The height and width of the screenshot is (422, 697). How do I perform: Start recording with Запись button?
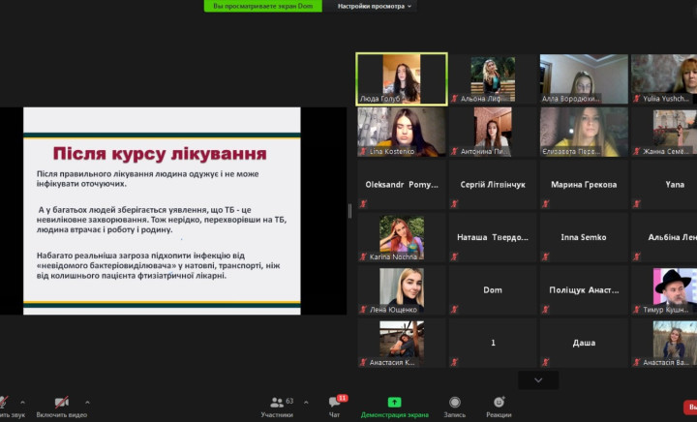(454, 407)
